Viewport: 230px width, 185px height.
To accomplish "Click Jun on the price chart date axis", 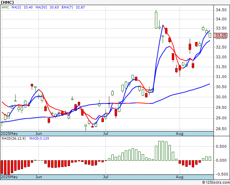I will 39,134.
